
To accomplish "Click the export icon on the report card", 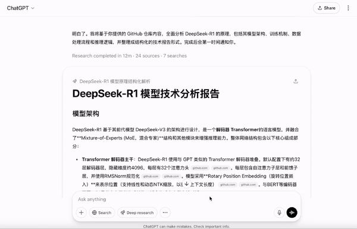I will pyautogui.click(x=296, y=81).
